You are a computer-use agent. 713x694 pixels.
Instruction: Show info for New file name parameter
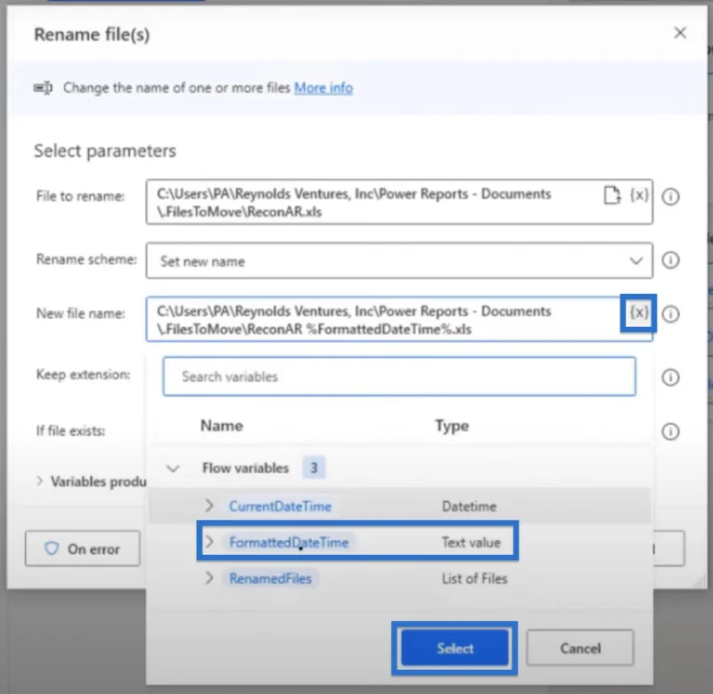pos(670,314)
